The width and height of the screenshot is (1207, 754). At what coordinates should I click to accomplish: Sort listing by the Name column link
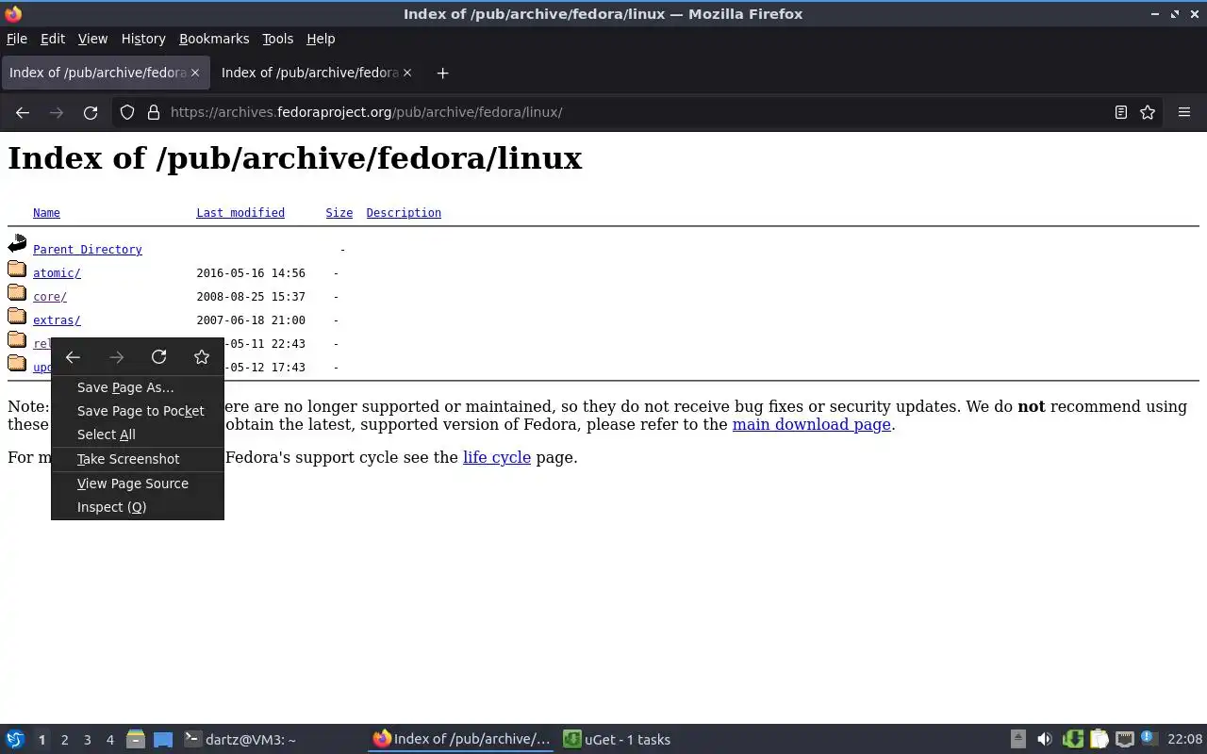click(x=46, y=213)
